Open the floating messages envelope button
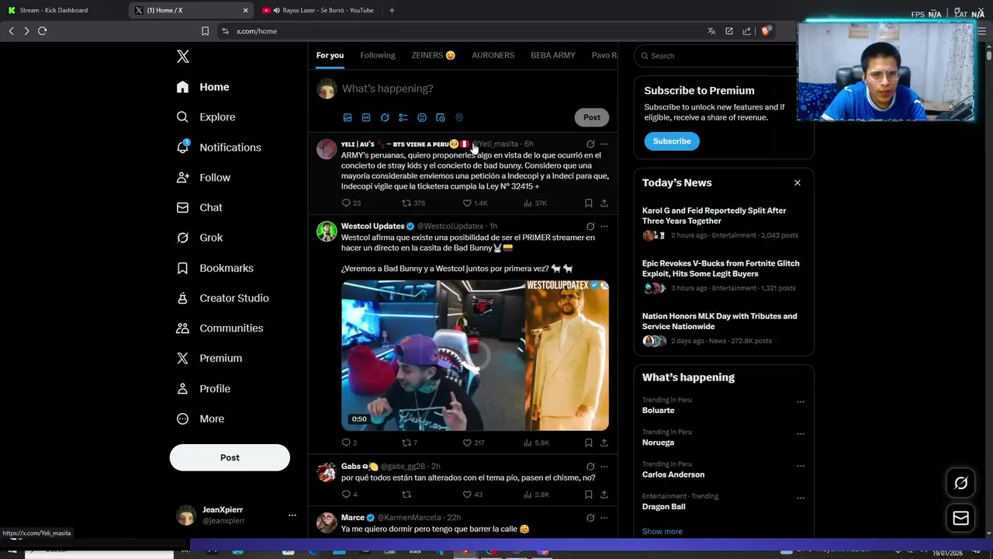 point(960,518)
